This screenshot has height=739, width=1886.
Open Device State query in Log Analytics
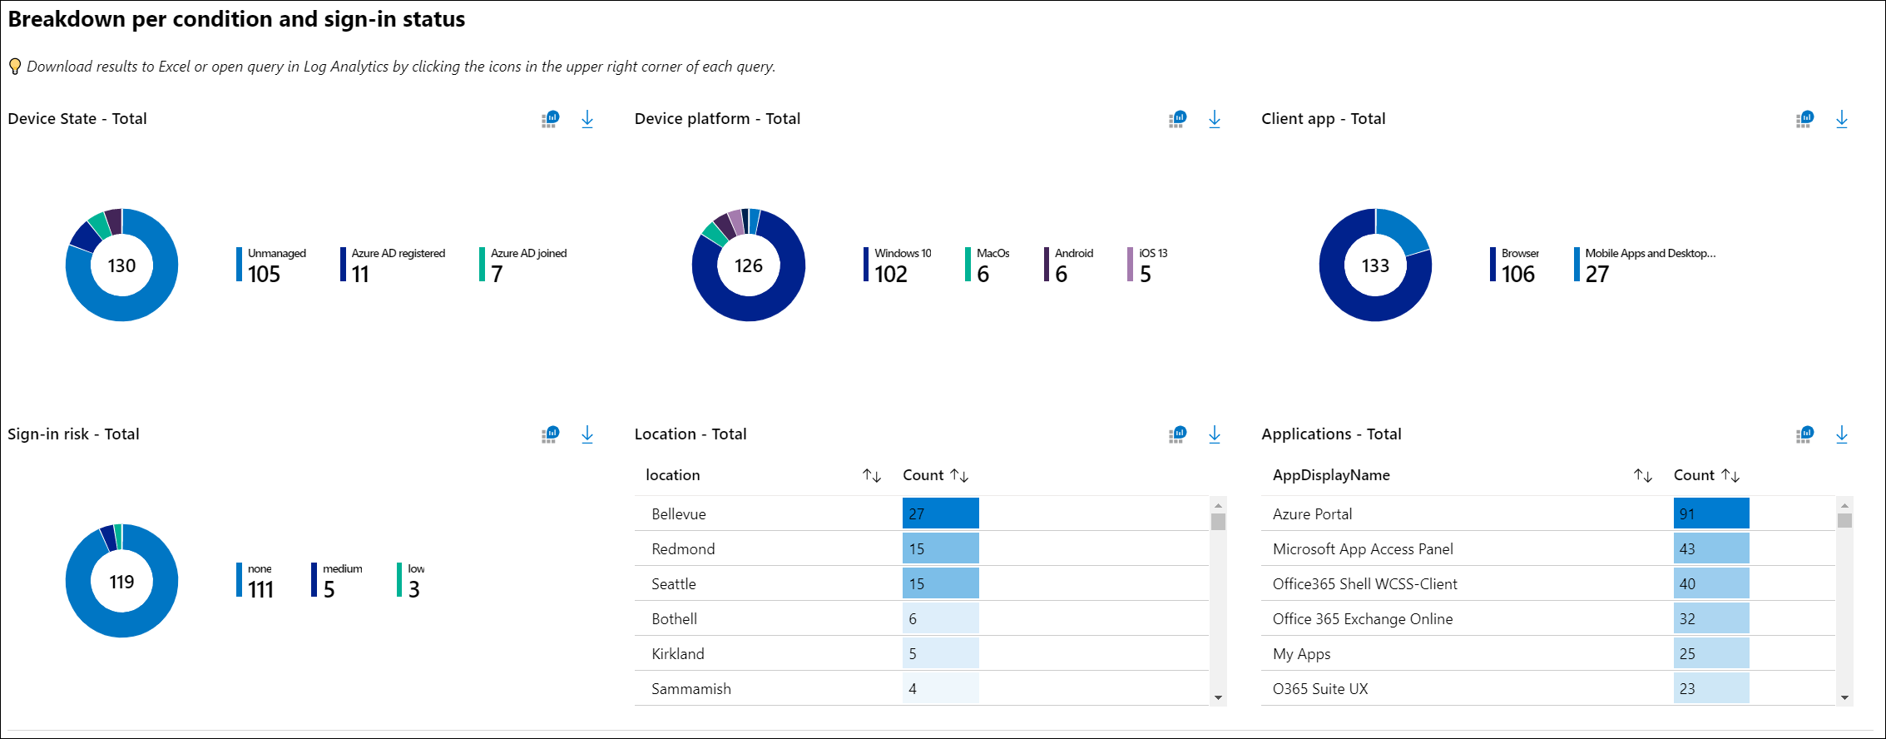coord(551,119)
